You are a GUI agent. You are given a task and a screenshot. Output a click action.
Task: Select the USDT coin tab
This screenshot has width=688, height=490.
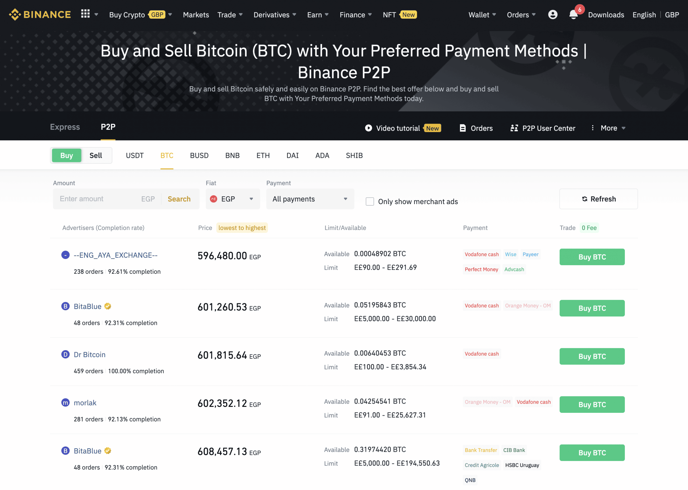click(135, 155)
